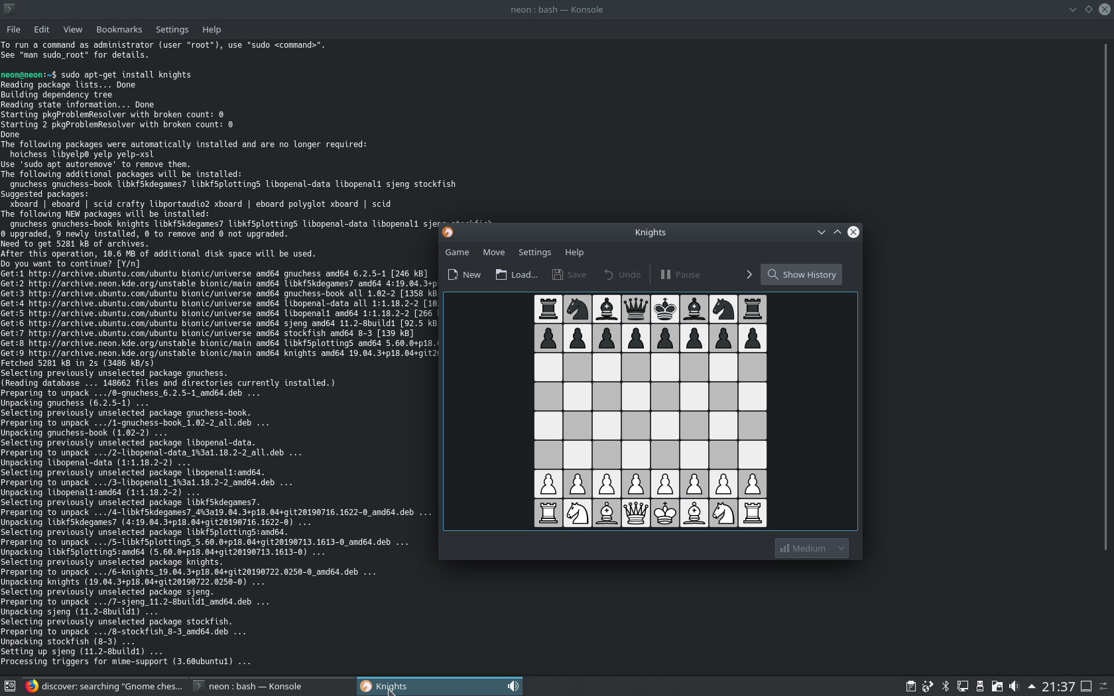Open the Move menu in Knights
The width and height of the screenshot is (1114, 696).
pyautogui.click(x=493, y=253)
